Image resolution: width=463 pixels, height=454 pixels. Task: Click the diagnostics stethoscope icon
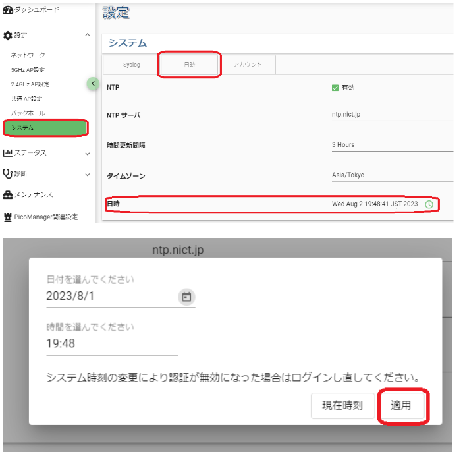[x=8, y=174]
